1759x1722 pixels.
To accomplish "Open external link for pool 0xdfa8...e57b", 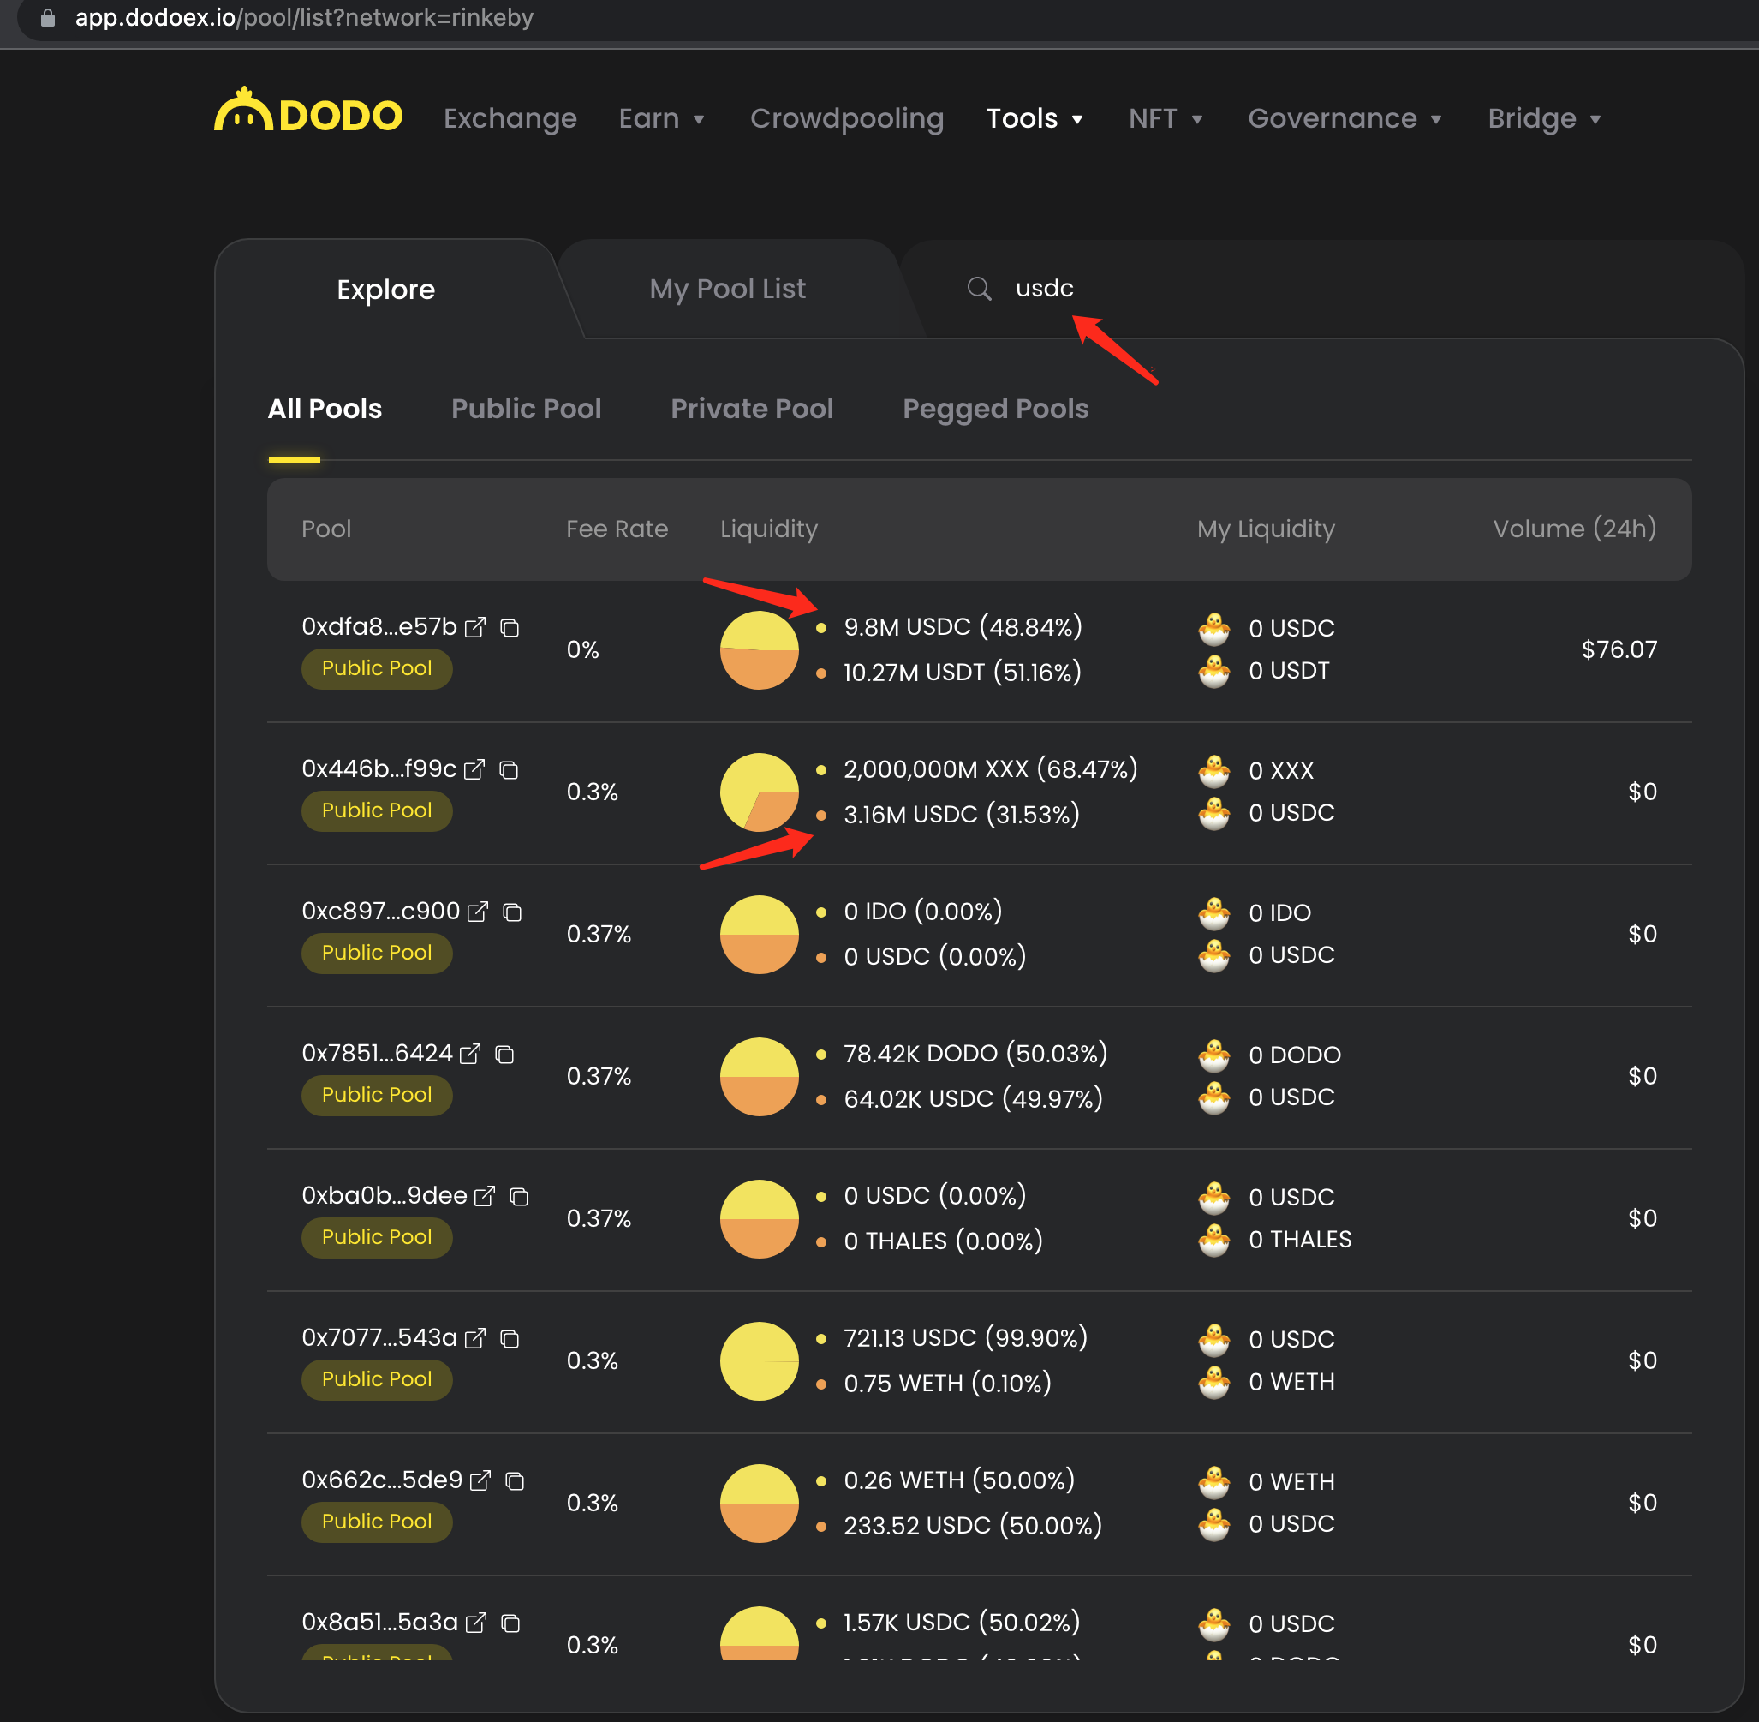I will pyautogui.click(x=474, y=627).
